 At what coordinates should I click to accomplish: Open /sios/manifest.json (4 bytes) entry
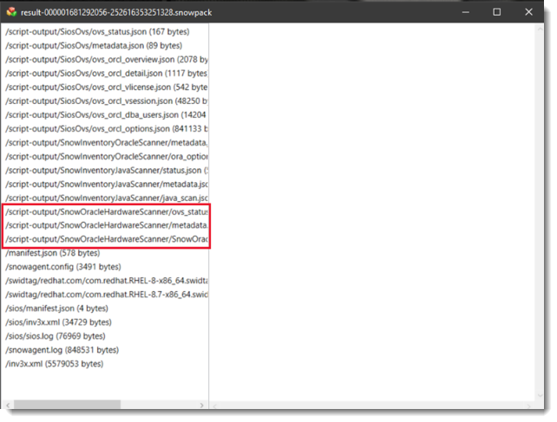57,308
